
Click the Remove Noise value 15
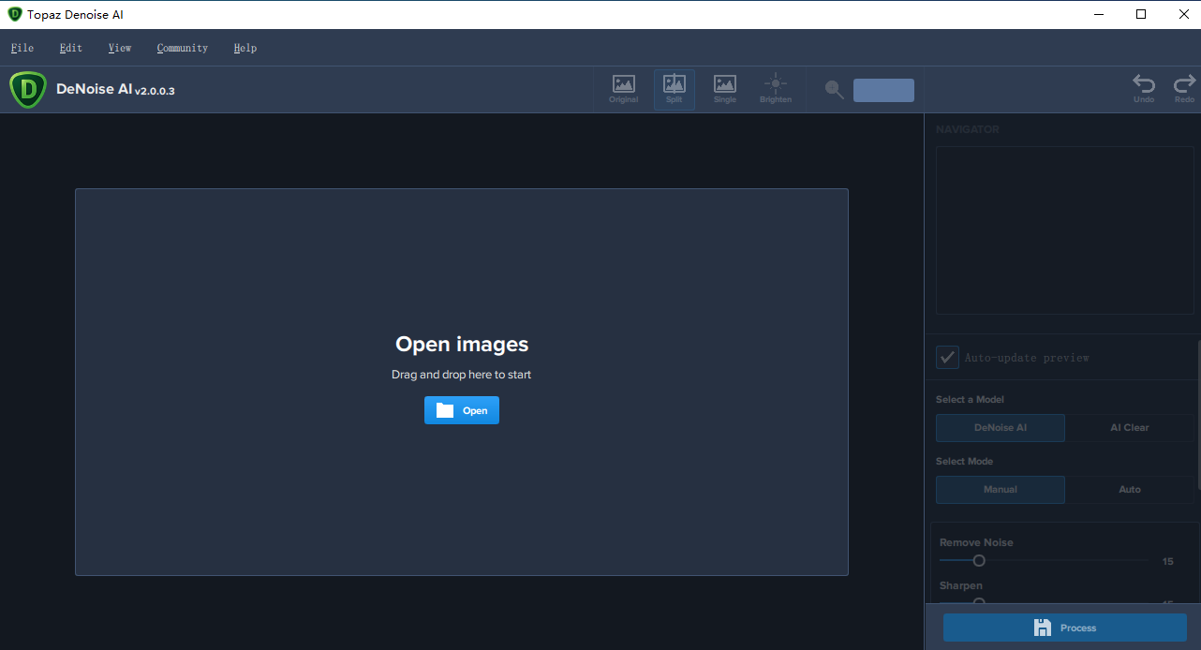coord(1167,562)
